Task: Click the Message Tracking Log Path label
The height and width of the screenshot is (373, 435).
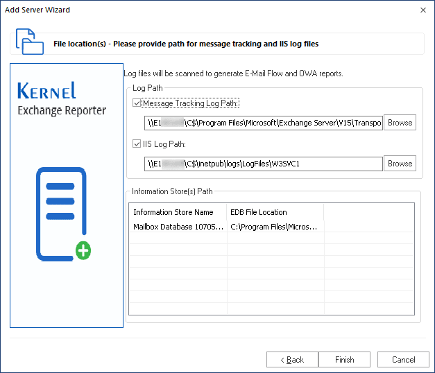Action: (x=191, y=103)
